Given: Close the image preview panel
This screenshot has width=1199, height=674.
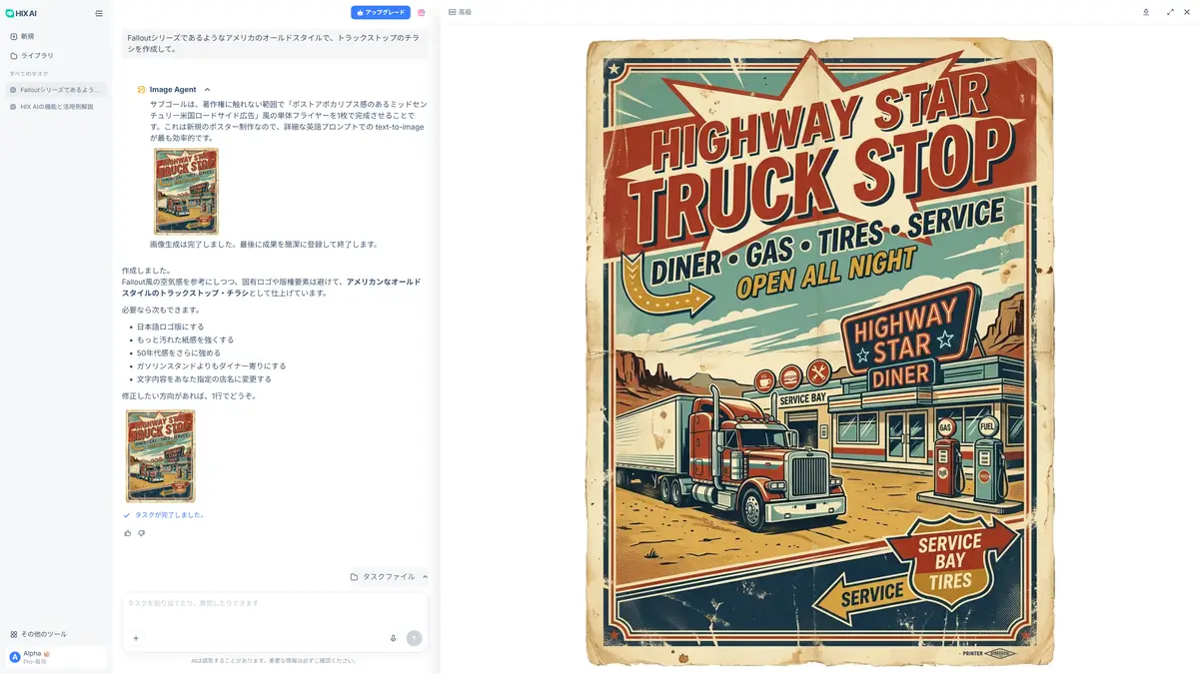Looking at the screenshot, I should (x=1187, y=12).
